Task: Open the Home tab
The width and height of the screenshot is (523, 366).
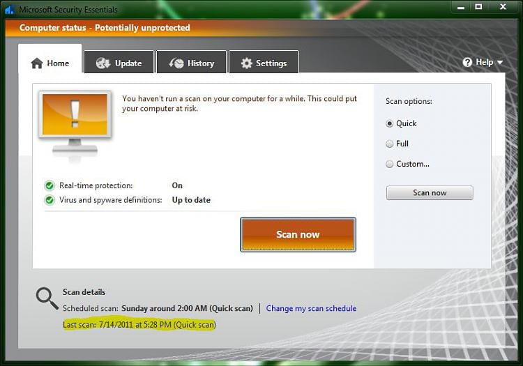Action: (x=50, y=59)
